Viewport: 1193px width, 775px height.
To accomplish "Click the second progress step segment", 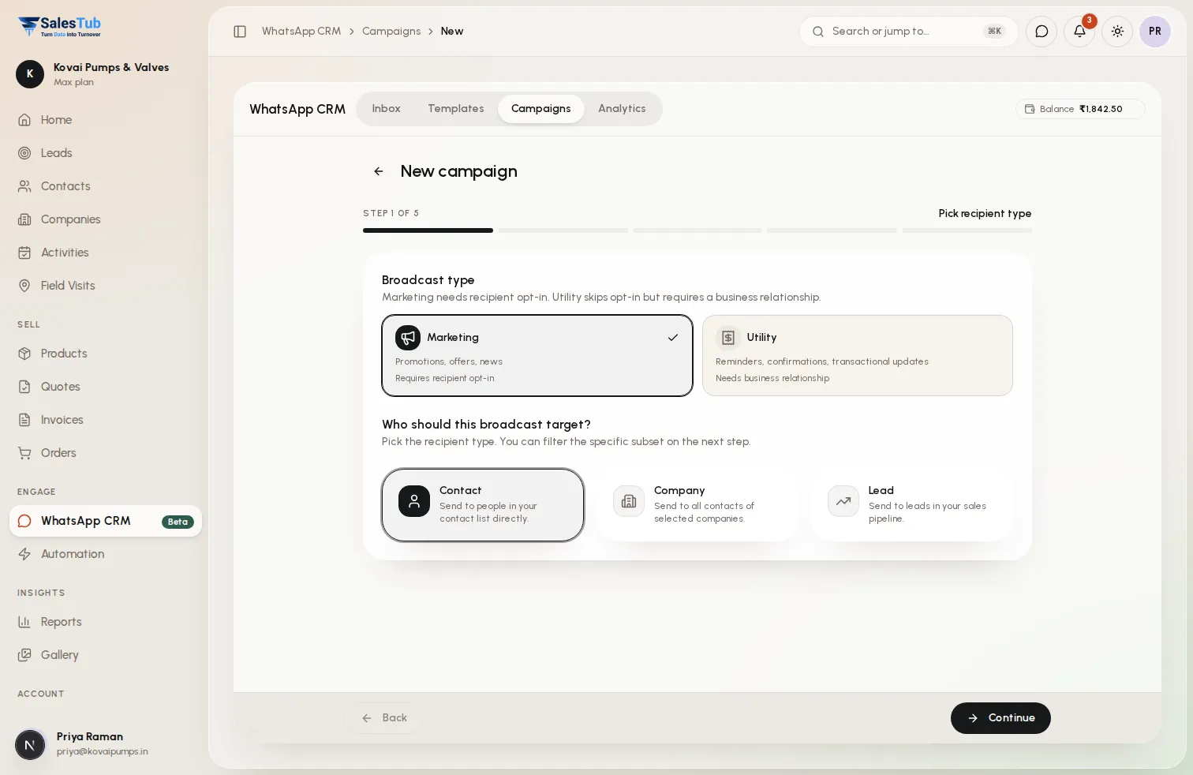I will pos(563,230).
